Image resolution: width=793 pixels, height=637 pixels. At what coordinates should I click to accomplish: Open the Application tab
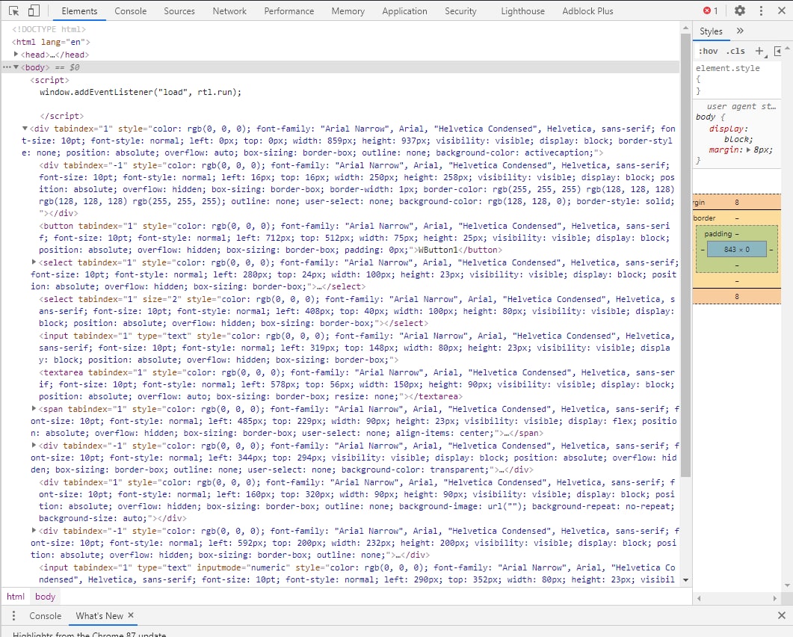(404, 10)
